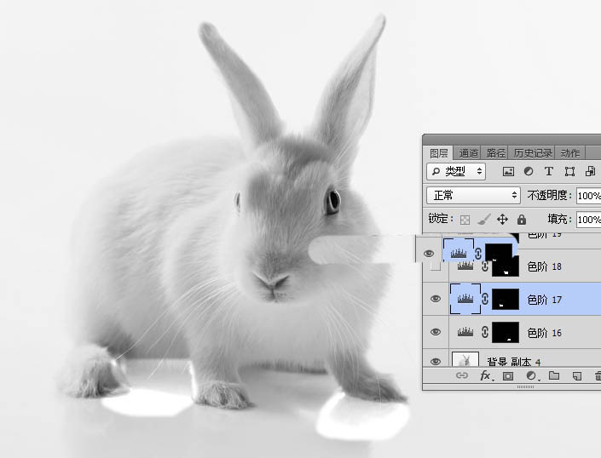Open the 正常 blend mode dropdown
This screenshot has width=601, height=458.
point(473,196)
